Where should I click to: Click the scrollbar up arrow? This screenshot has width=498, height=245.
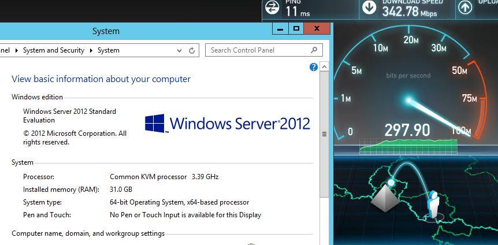pyautogui.click(x=324, y=66)
